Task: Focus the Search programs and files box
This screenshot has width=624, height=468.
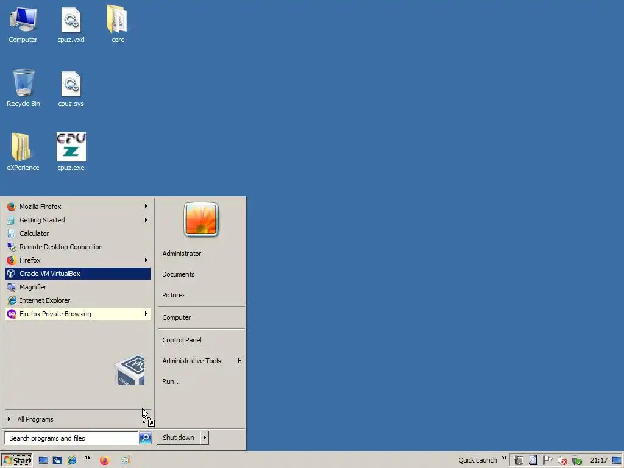Action: 72,438
